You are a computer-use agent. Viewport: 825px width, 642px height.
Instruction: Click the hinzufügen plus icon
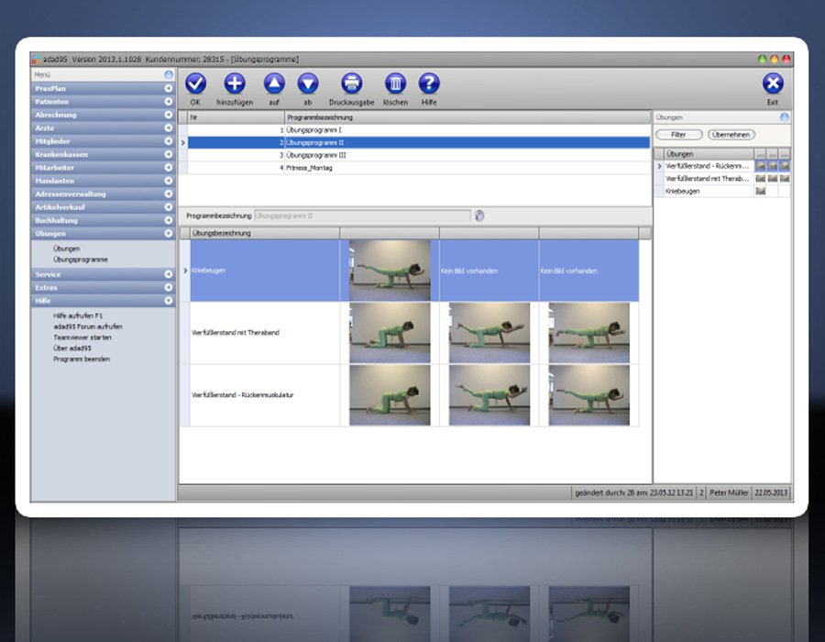pos(235,84)
